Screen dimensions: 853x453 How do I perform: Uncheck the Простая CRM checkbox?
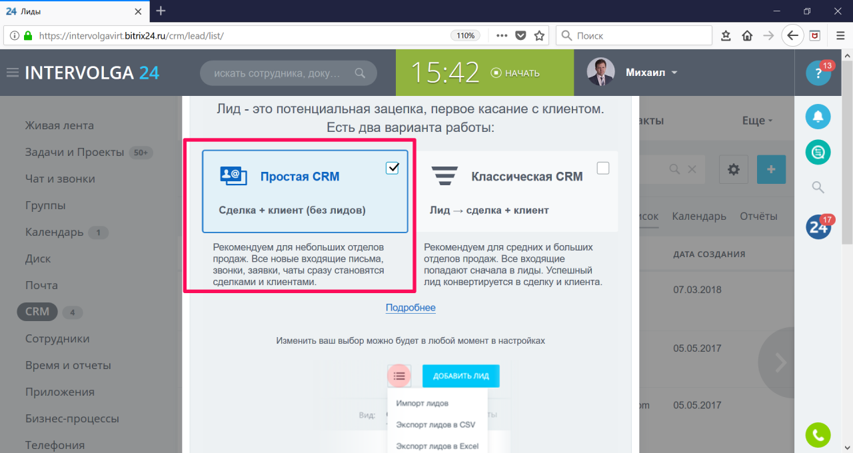(393, 168)
